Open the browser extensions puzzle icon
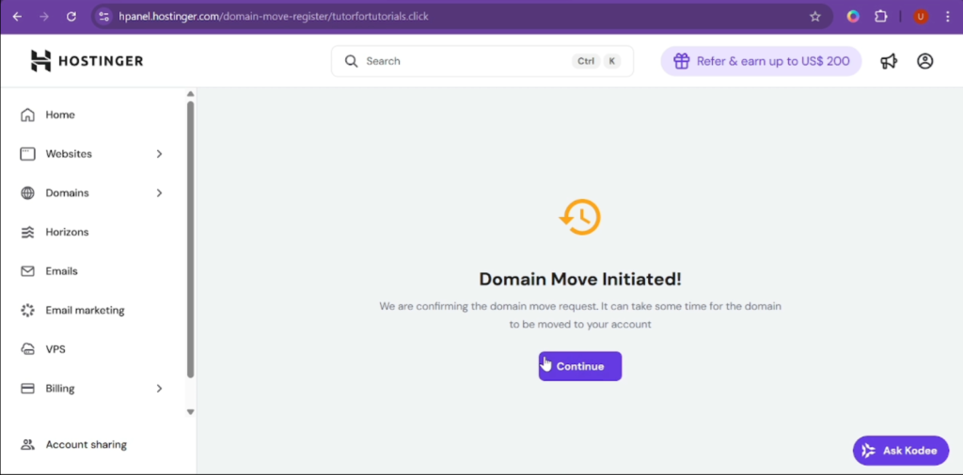 881,16
